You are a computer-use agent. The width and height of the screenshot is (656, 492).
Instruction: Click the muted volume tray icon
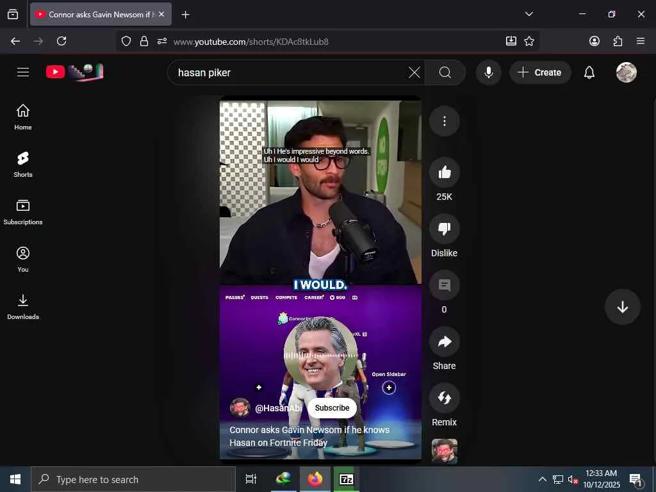(573, 479)
